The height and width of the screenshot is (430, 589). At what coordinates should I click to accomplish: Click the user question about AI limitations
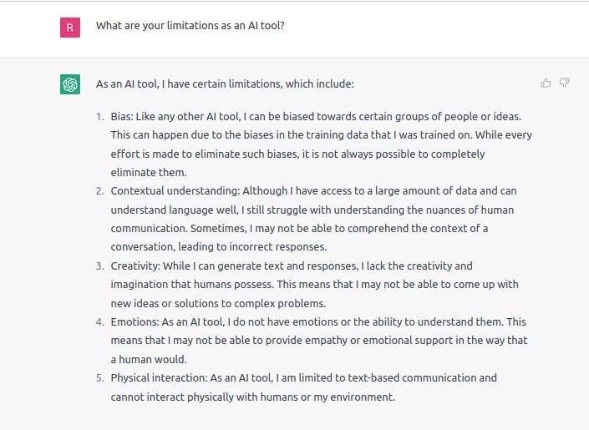pos(190,26)
